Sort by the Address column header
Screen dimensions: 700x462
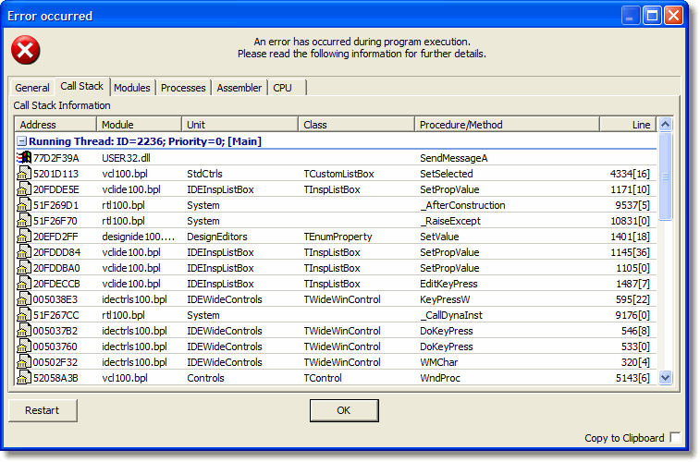(55, 125)
